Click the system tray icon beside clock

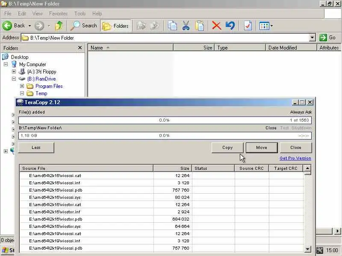[x=319, y=250]
